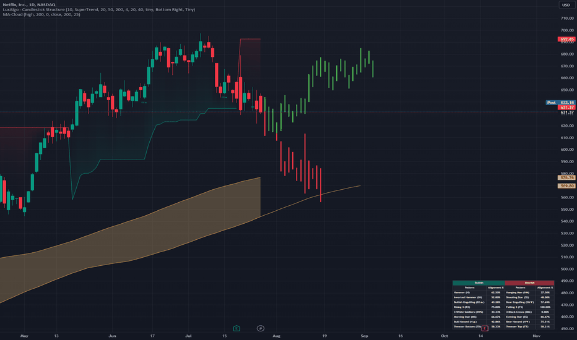Open the USD currency dropdown

[566, 5]
